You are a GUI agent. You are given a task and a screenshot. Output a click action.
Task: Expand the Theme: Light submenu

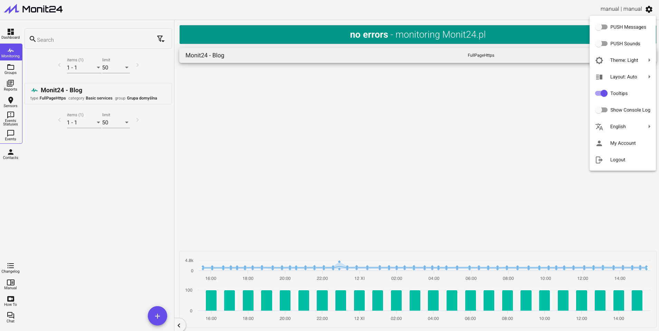pyautogui.click(x=623, y=60)
